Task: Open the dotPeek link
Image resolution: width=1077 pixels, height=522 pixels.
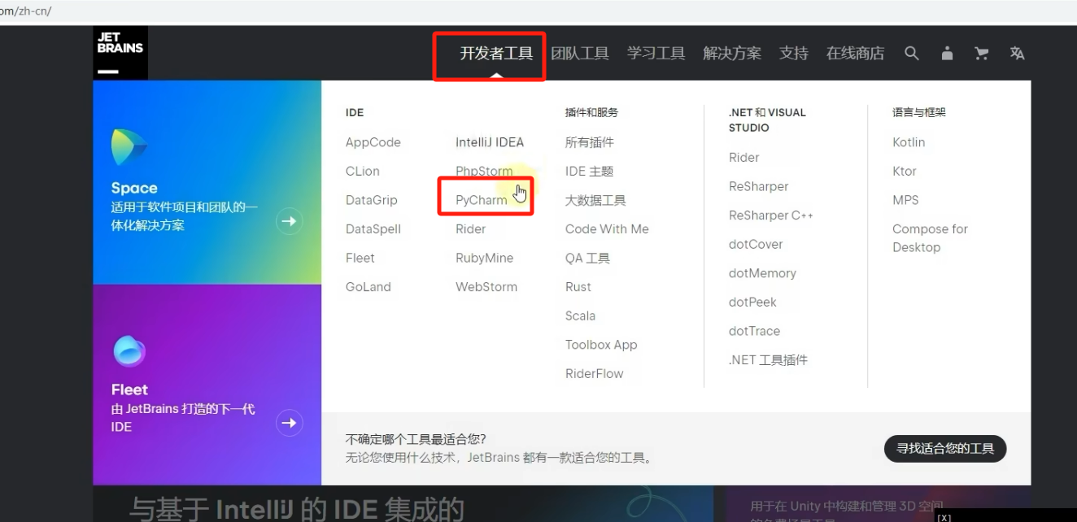Action: pyautogui.click(x=753, y=302)
